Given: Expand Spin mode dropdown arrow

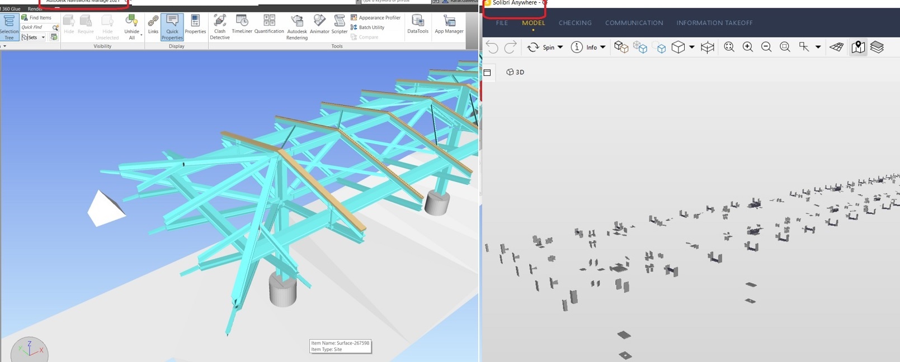Looking at the screenshot, I should 560,47.
